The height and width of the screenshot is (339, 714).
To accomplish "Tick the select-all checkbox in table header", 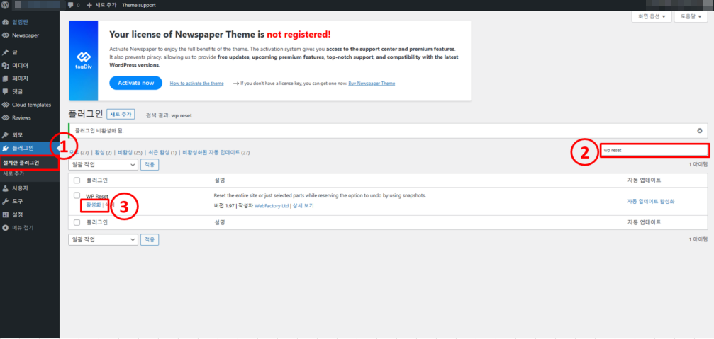I will (x=77, y=180).
